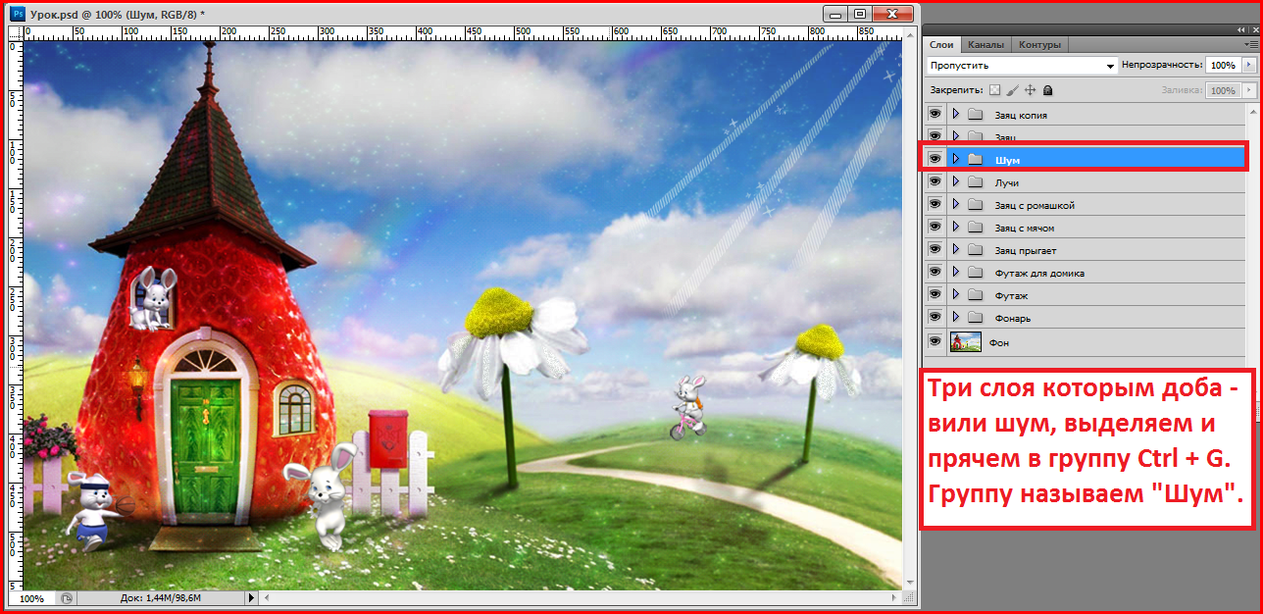Click the folder icon of group Заяц с ромашкой
Viewport: 1263px width, 614px height.
tap(975, 205)
